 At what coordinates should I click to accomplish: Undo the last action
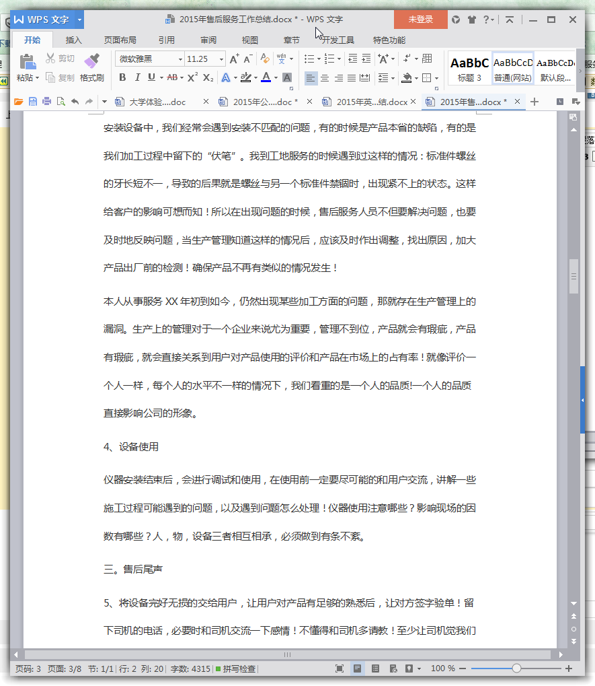[x=75, y=102]
